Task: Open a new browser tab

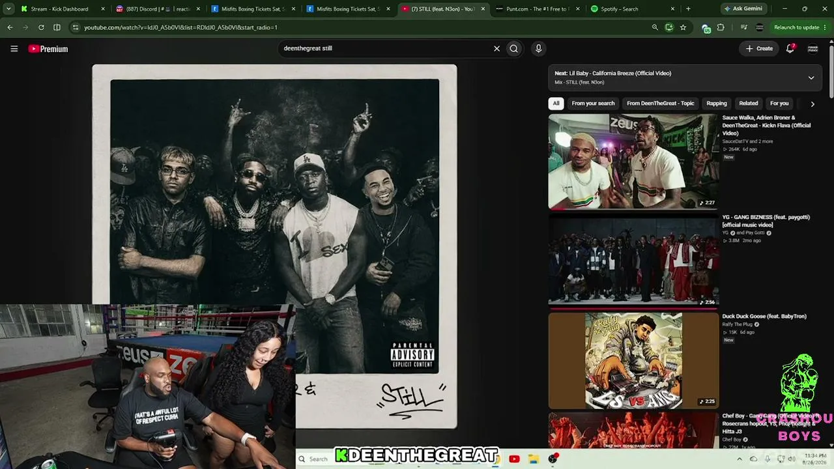Action: pyautogui.click(x=688, y=8)
